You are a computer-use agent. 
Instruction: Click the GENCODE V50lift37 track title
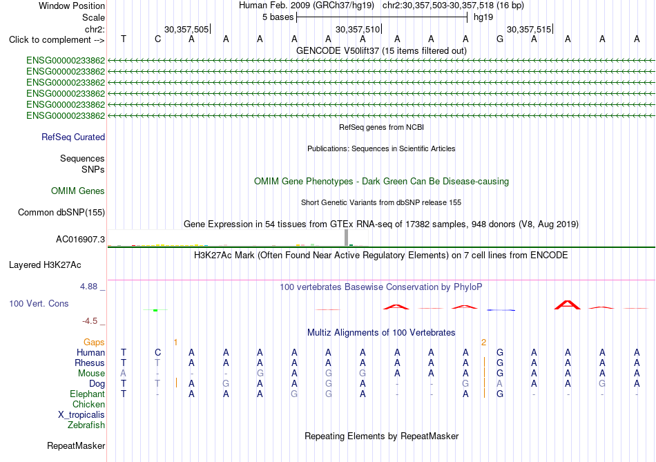381,50
